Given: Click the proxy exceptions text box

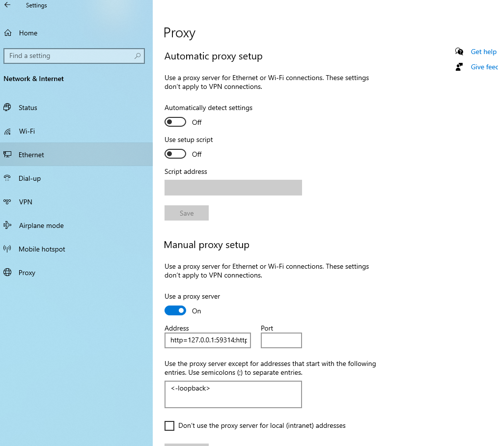Looking at the screenshot, I should (x=233, y=394).
